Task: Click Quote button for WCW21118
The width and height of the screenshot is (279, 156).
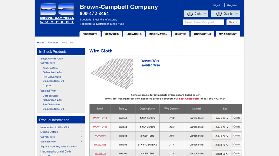Action: (237, 144)
